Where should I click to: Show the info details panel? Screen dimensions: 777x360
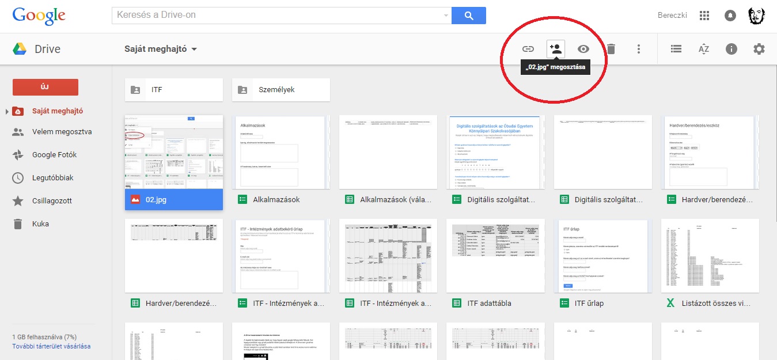731,49
